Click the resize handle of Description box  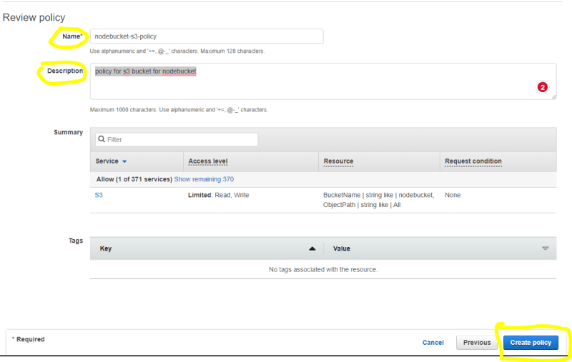coord(553,96)
